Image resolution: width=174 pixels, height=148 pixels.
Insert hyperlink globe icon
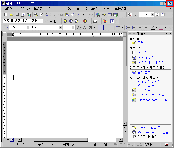98,15
